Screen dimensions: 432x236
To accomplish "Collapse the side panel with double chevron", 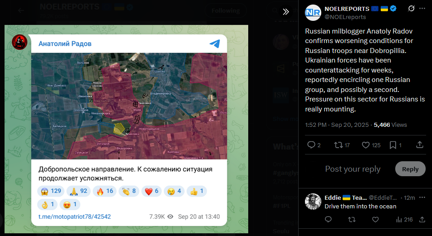I will (286, 12).
